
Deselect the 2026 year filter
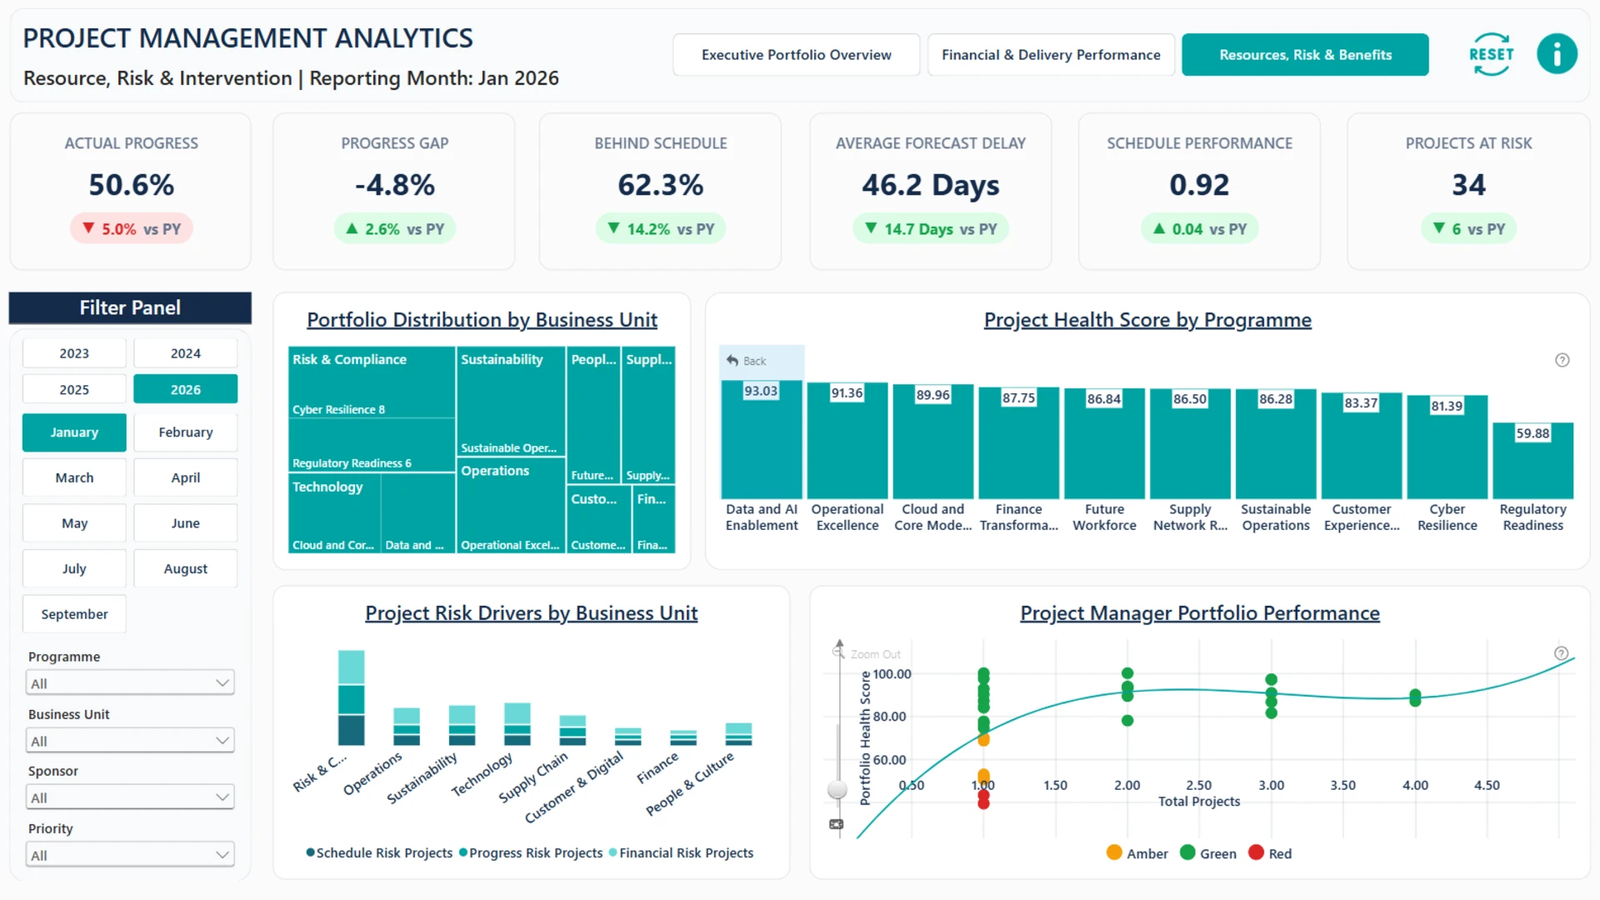(186, 389)
